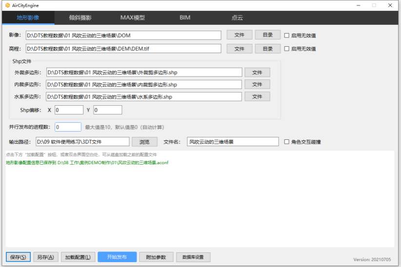
Task: Switch to the 地形影像 tab
Action: [x=28, y=18]
